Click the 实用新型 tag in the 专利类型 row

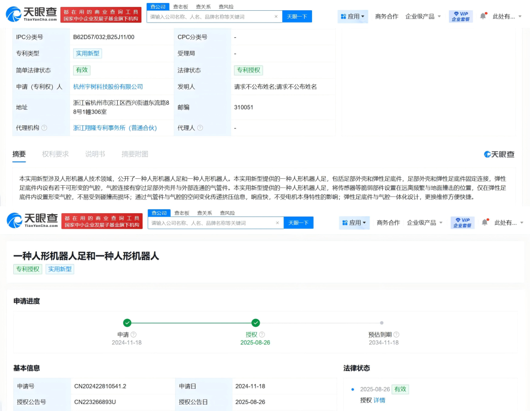coord(87,53)
